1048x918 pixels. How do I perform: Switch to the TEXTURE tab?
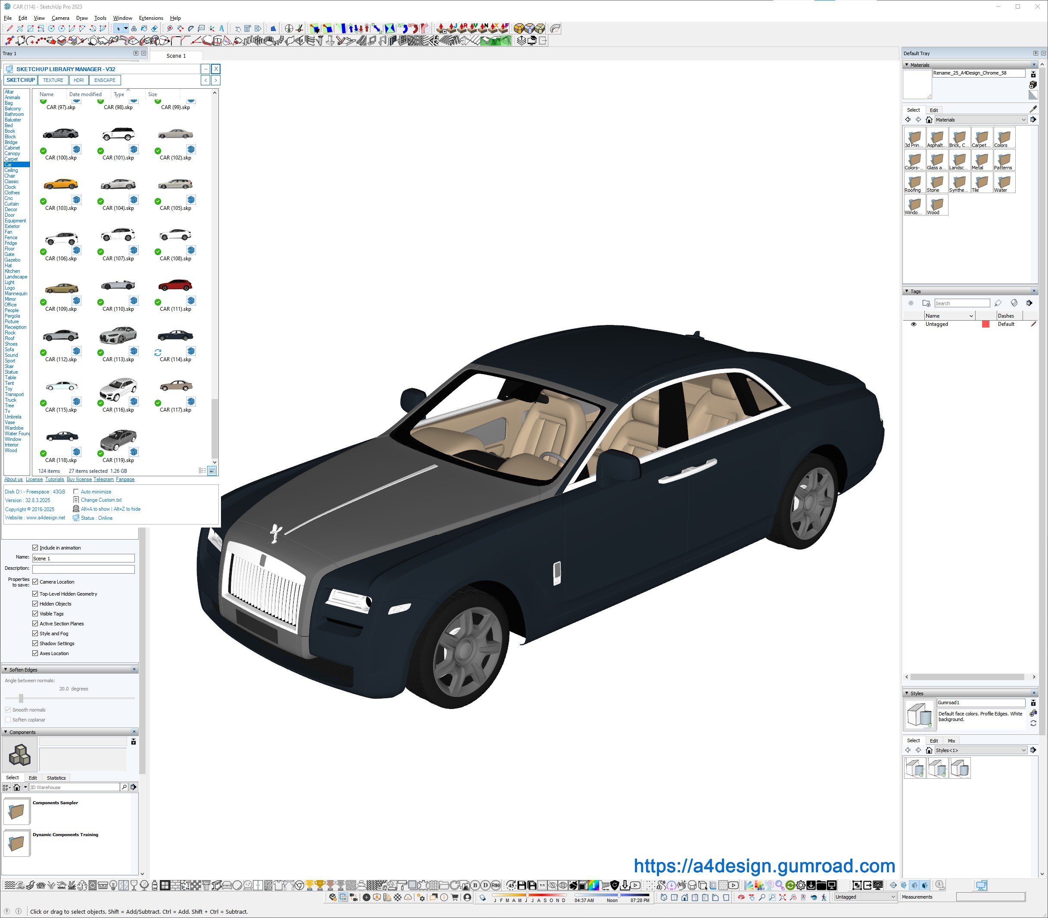click(x=53, y=81)
